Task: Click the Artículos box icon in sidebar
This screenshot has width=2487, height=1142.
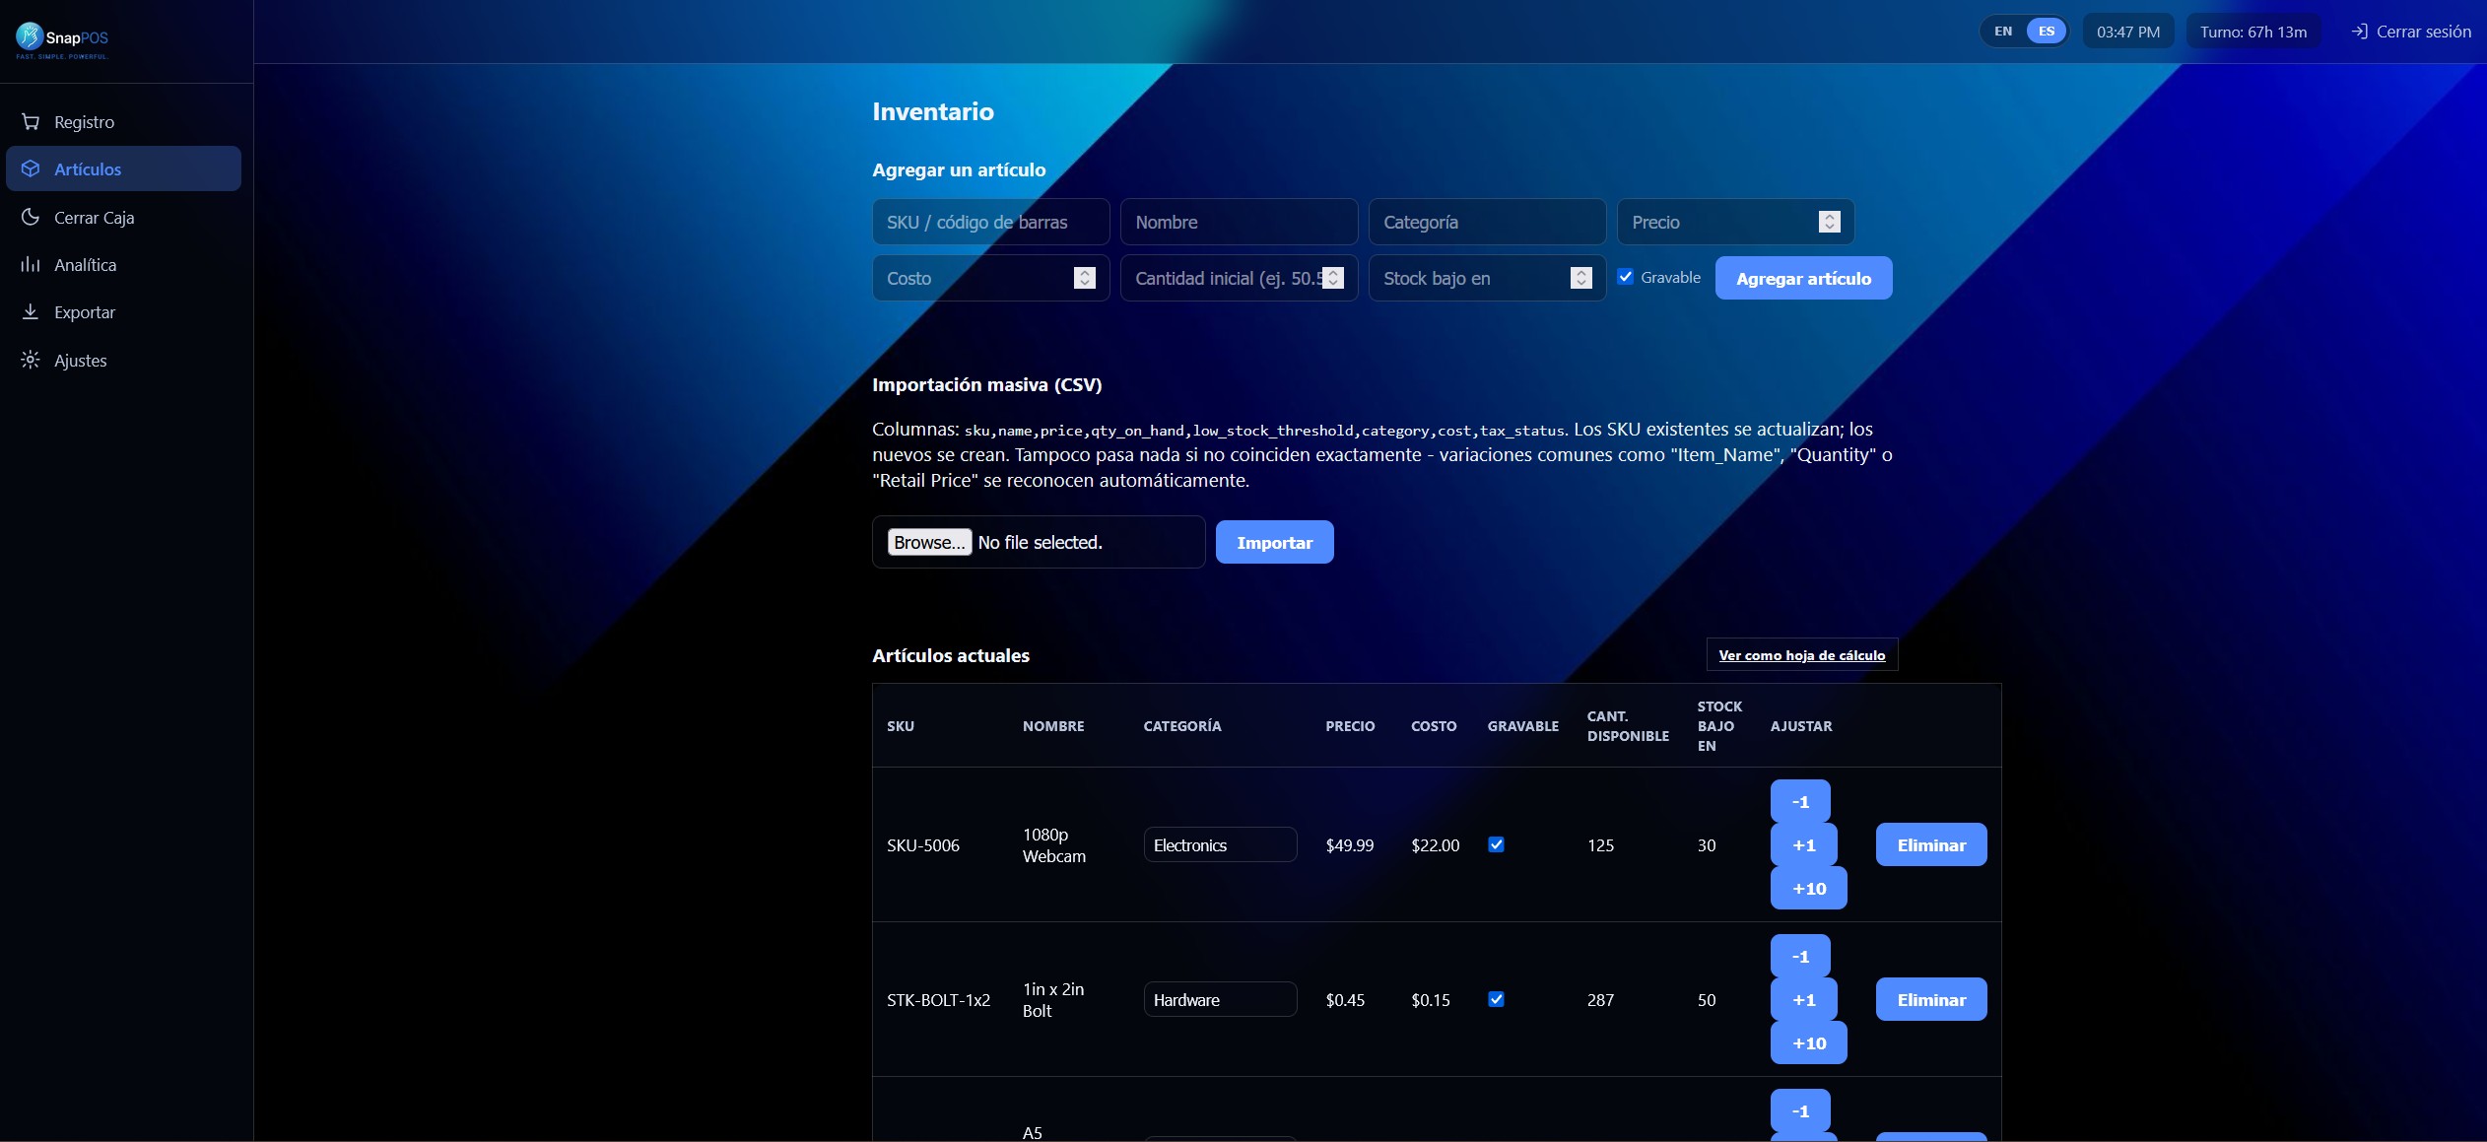Action: pyautogui.click(x=31, y=168)
